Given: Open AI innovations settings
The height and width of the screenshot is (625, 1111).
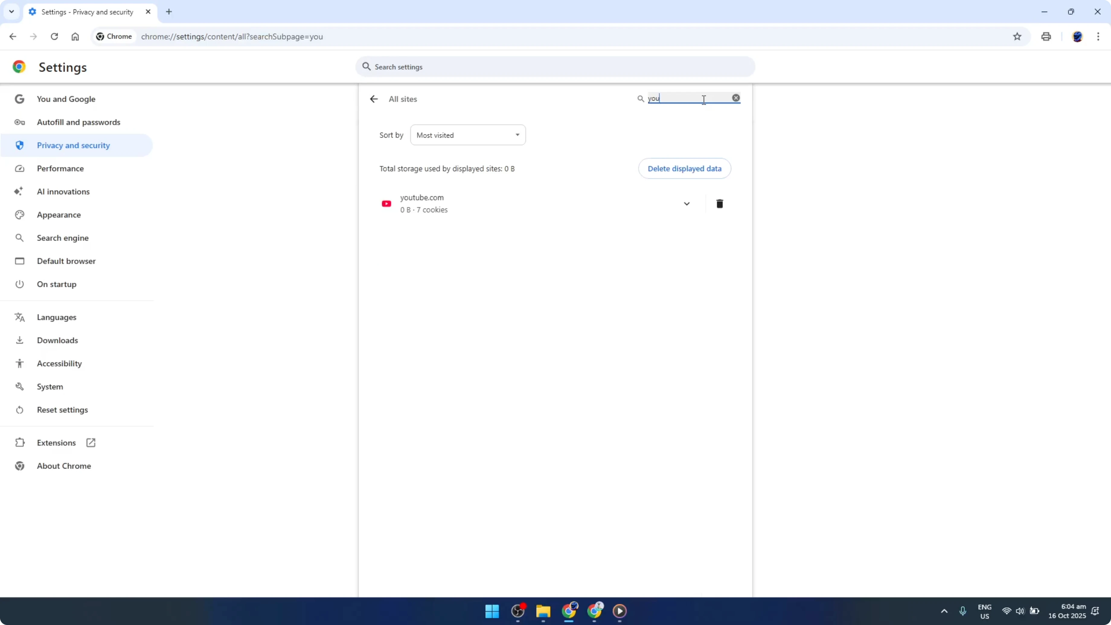Looking at the screenshot, I should coord(63,191).
